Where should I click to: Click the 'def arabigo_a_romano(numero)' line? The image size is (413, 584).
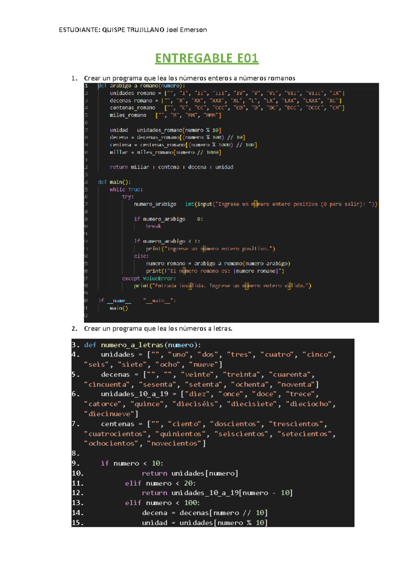pos(141,86)
